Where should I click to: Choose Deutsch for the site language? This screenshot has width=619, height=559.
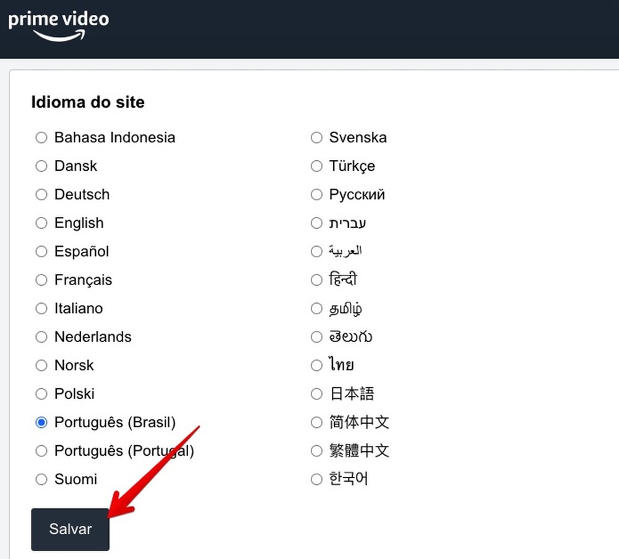(41, 194)
